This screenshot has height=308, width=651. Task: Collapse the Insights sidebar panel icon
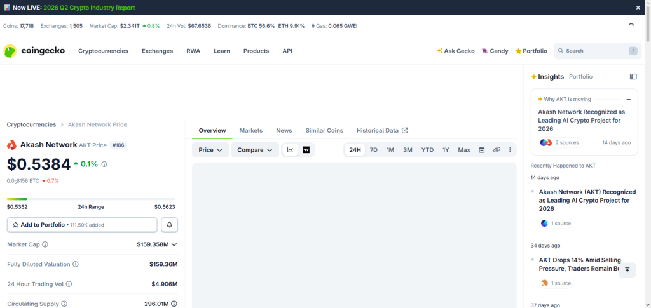coord(633,77)
